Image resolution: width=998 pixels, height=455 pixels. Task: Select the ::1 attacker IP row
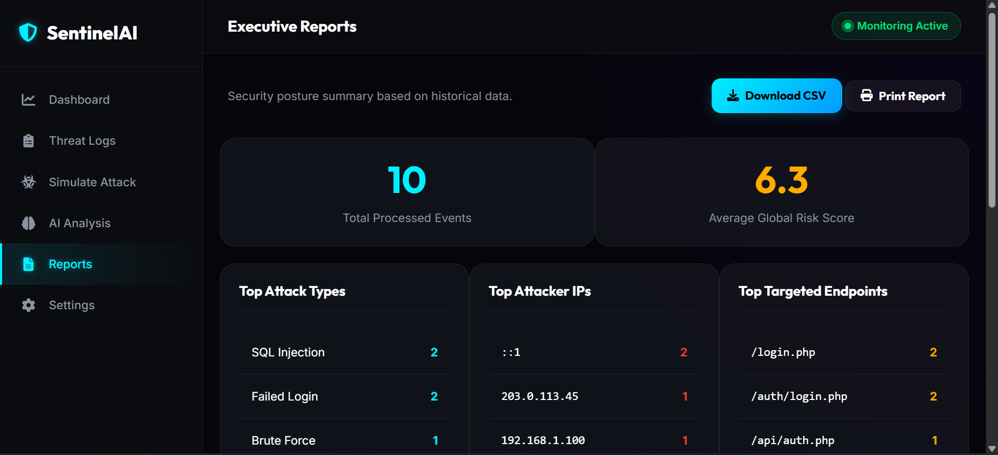click(x=594, y=352)
